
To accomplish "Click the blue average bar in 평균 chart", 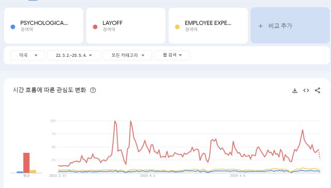I will coord(20,172).
